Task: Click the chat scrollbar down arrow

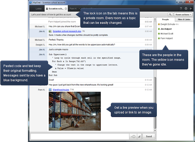Action: pos(155,130)
